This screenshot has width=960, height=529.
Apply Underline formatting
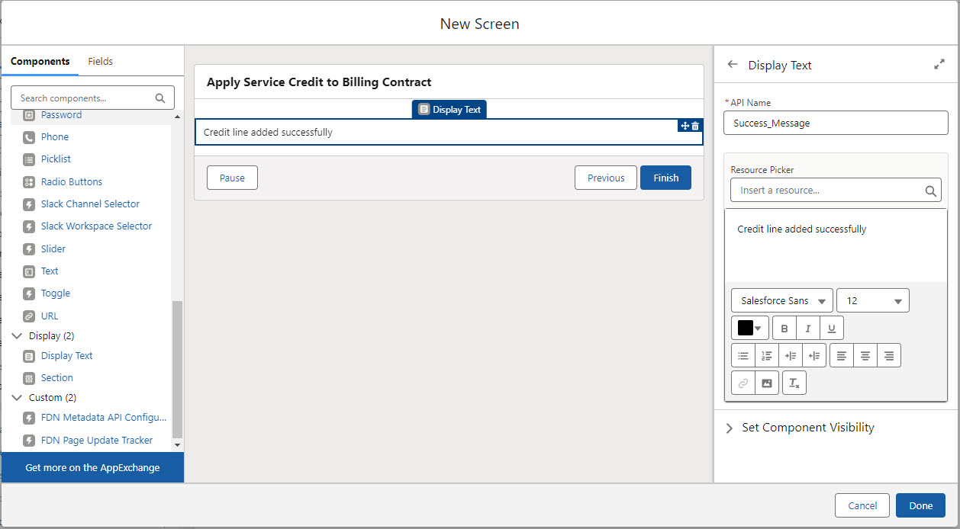pyautogui.click(x=832, y=329)
